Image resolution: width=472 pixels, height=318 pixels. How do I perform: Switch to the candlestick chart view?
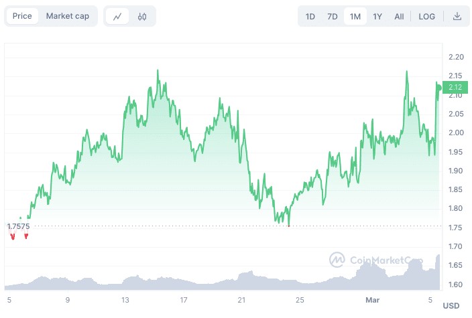[142, 16]
